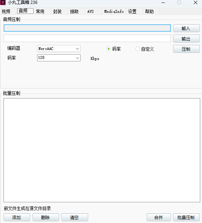Go to the 封装 tab
Screen dimensions: 202x223
(x=57, y=11)
